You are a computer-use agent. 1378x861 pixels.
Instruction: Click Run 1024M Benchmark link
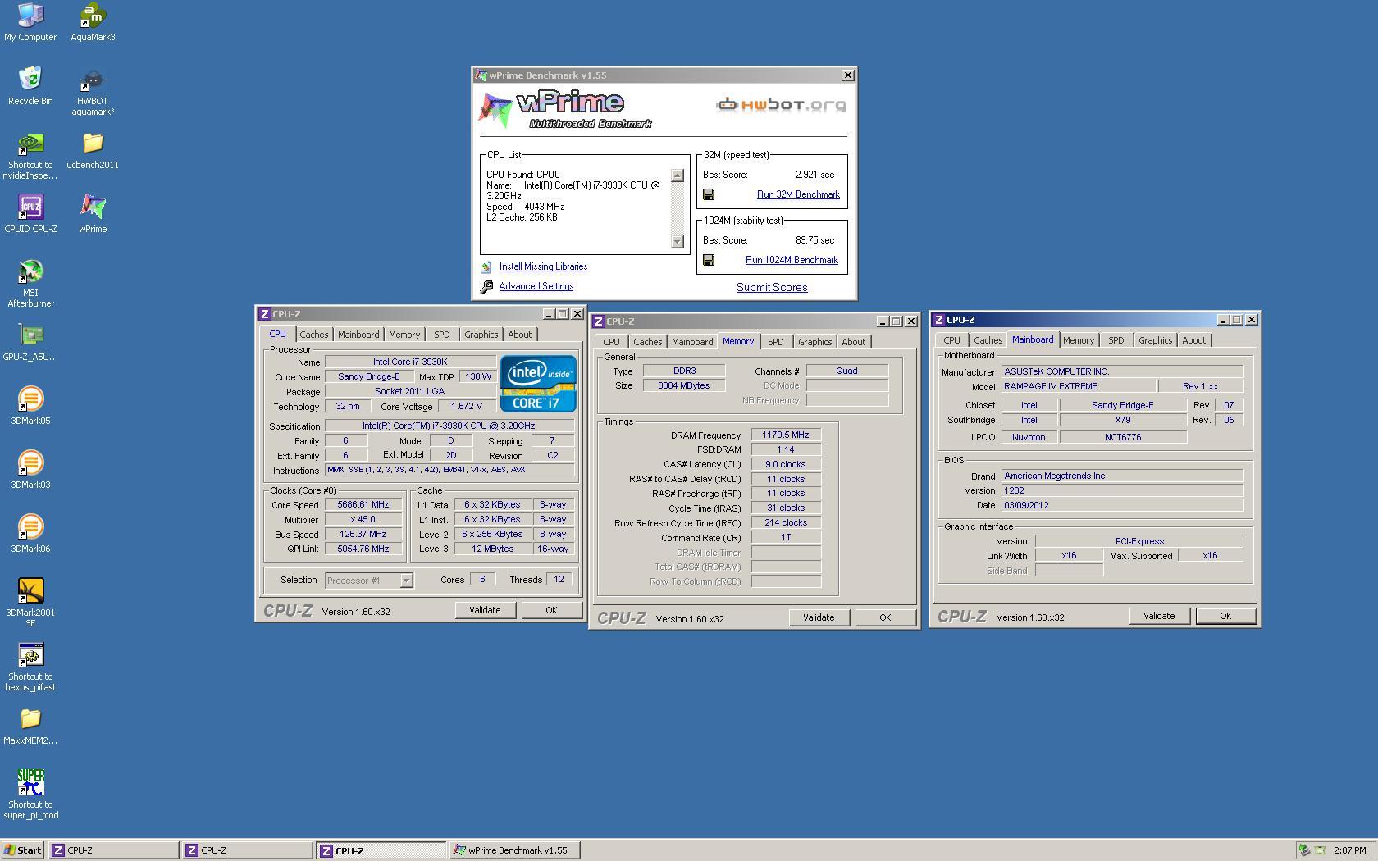(x=792, y=260)
